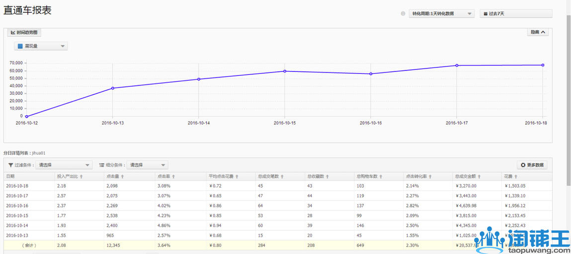The width and height of the screenshot is (571, 254).
Task: Click the 更多数据 button
Action: (532, 165)
